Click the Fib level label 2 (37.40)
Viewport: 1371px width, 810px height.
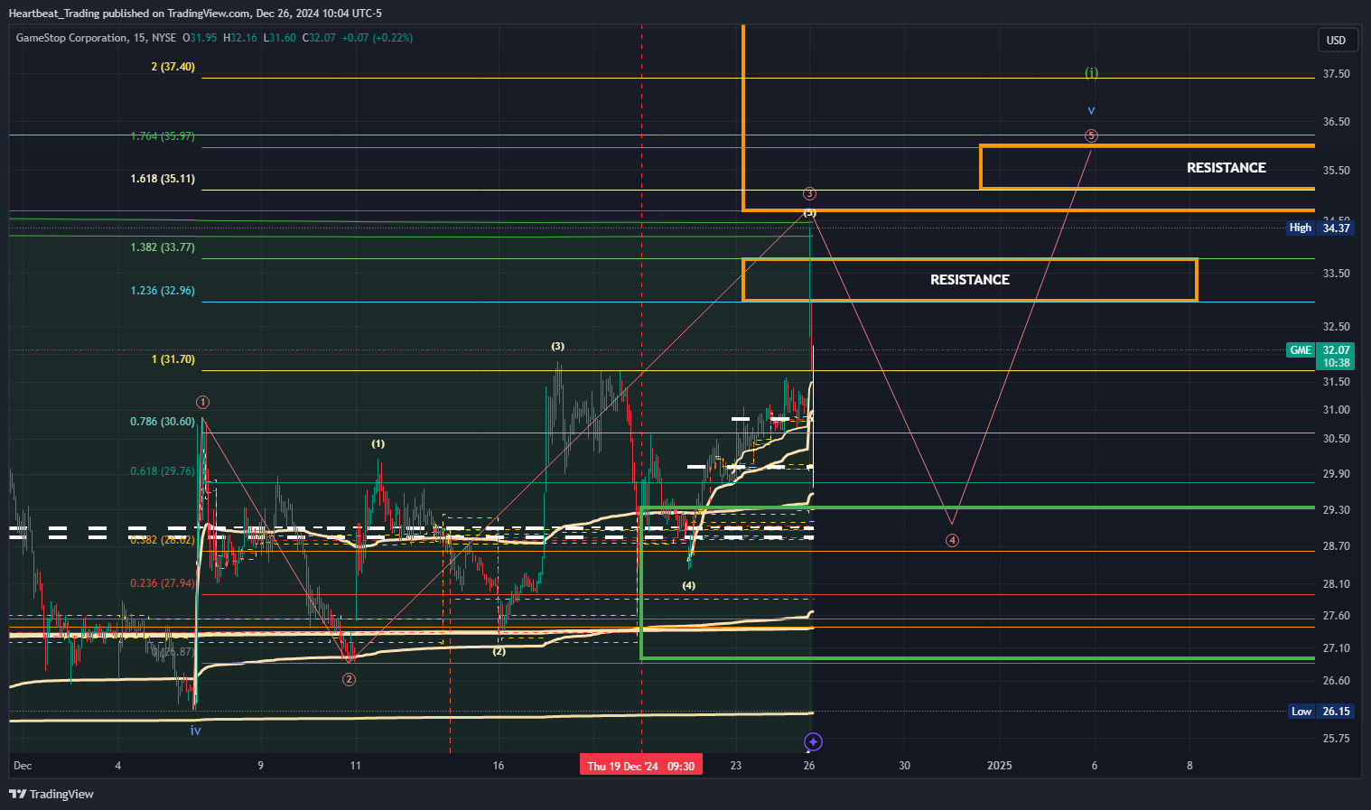(x=173, y=67)
